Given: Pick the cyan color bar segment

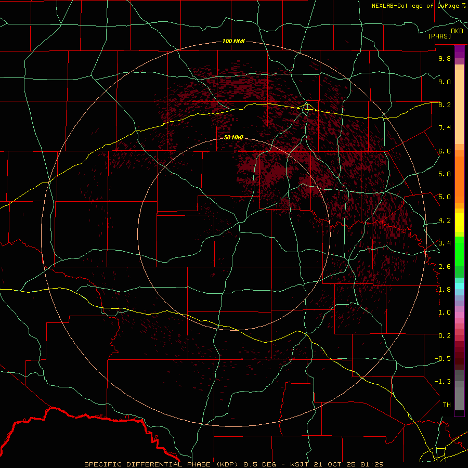Looking at the screenshot, I should click(459, 286).
